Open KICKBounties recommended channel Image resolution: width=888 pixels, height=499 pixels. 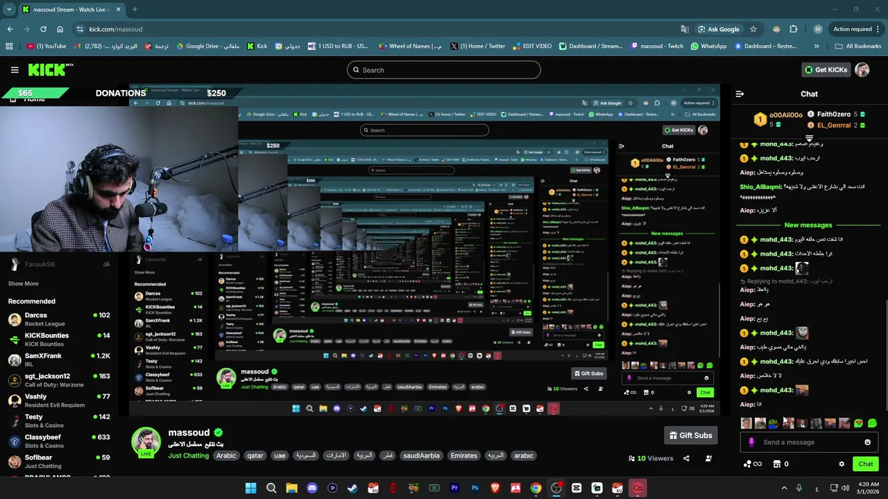[59, 339]
